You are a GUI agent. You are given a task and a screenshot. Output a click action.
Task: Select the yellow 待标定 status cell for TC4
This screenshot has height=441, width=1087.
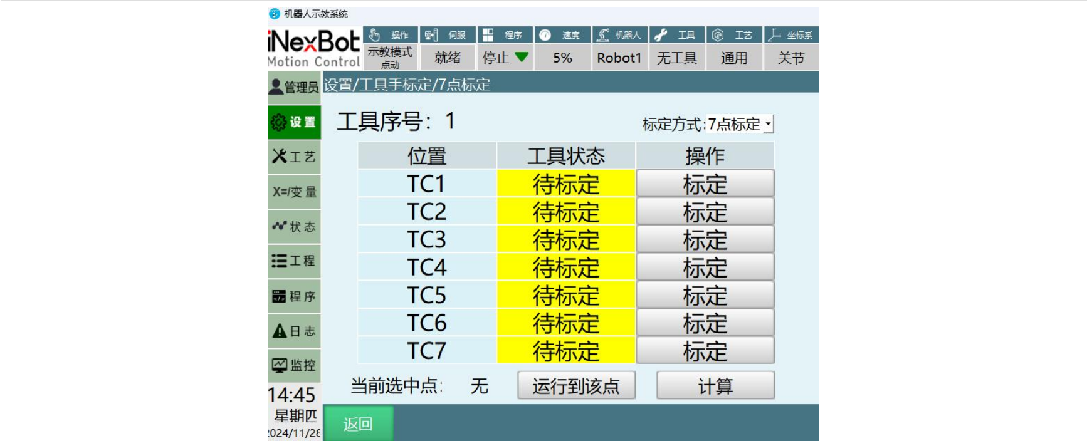coord(566,267)
